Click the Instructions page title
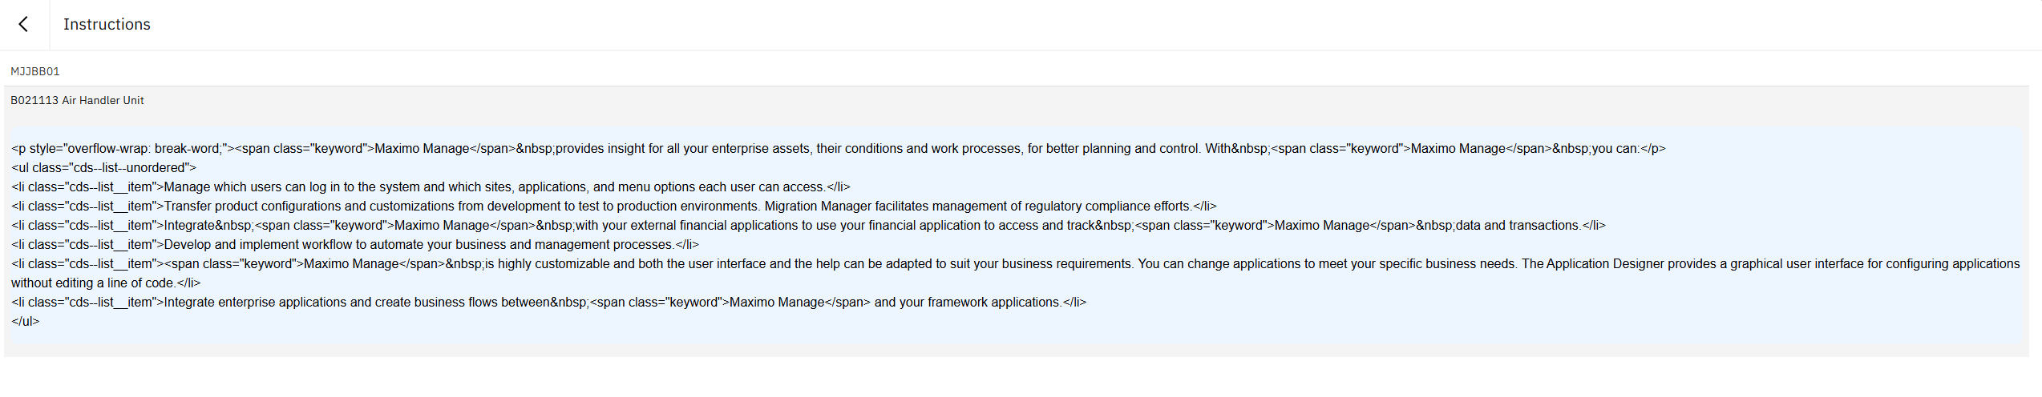 [107, 25]
